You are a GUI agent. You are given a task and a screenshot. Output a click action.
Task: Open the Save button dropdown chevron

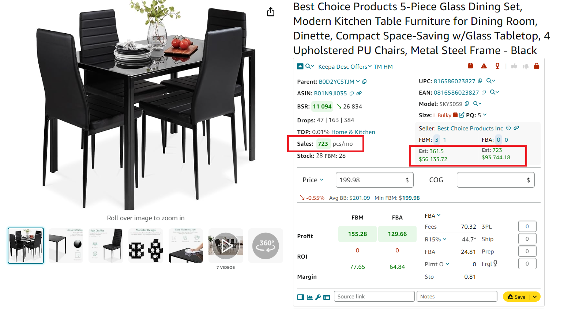coord(534,297)
